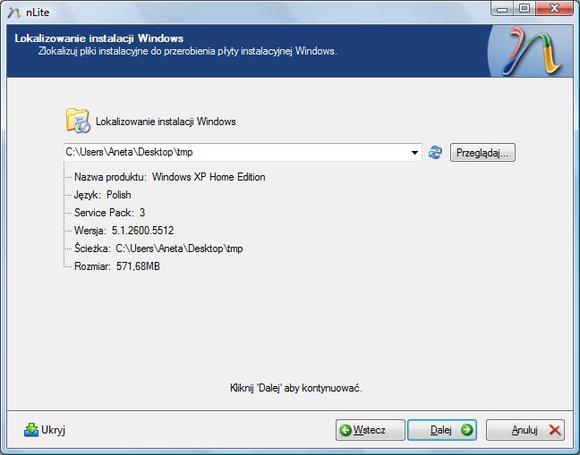The width and height of the screenshot is (580, 455).
Task: Click the Przeglądaj... browse button
Action: (x=482, y=153)
